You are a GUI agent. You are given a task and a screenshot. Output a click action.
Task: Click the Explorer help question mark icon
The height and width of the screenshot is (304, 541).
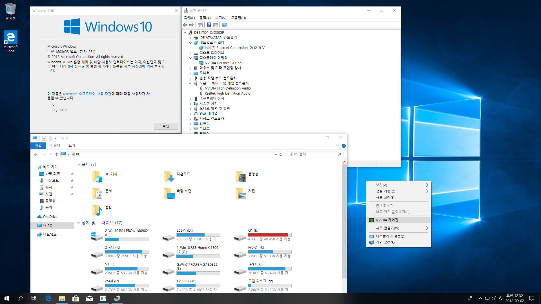[x=344, y=146]
